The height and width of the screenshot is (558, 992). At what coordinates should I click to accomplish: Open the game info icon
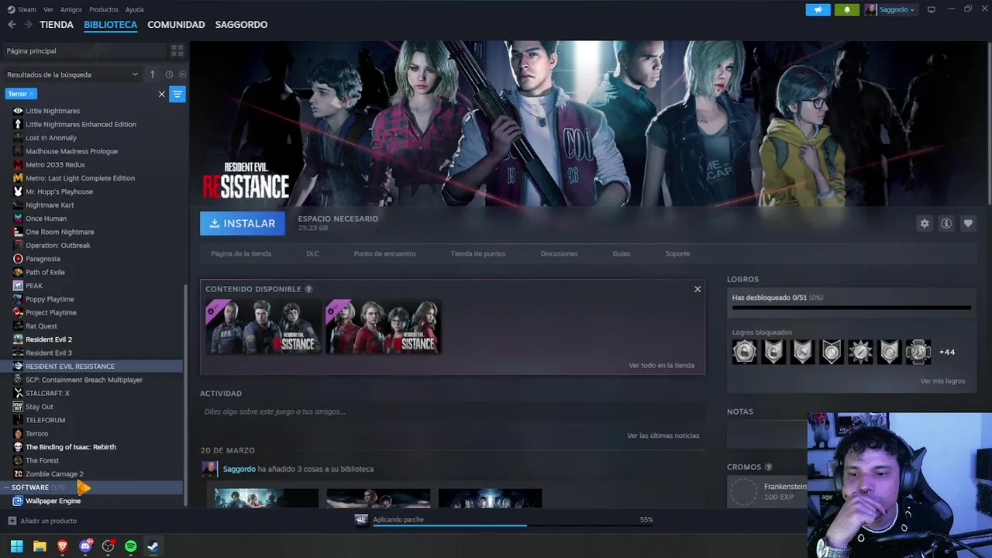click(x=946, y=223)
